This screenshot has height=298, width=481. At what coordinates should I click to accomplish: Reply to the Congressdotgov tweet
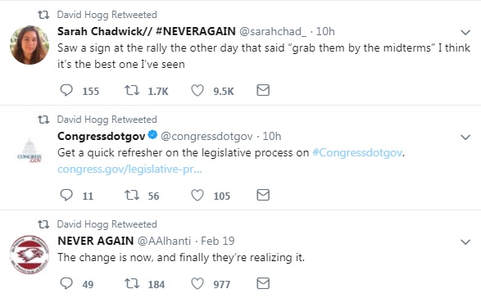click(66, 195)
